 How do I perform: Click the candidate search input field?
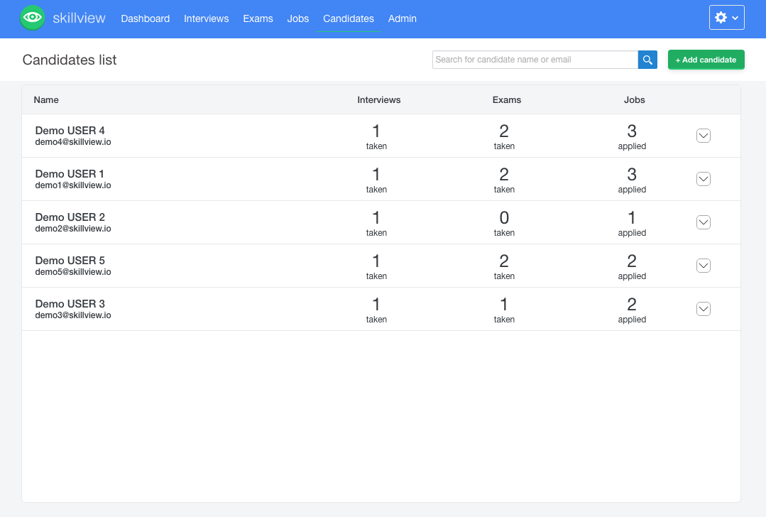pyautogui.click(x=535, y=60)
